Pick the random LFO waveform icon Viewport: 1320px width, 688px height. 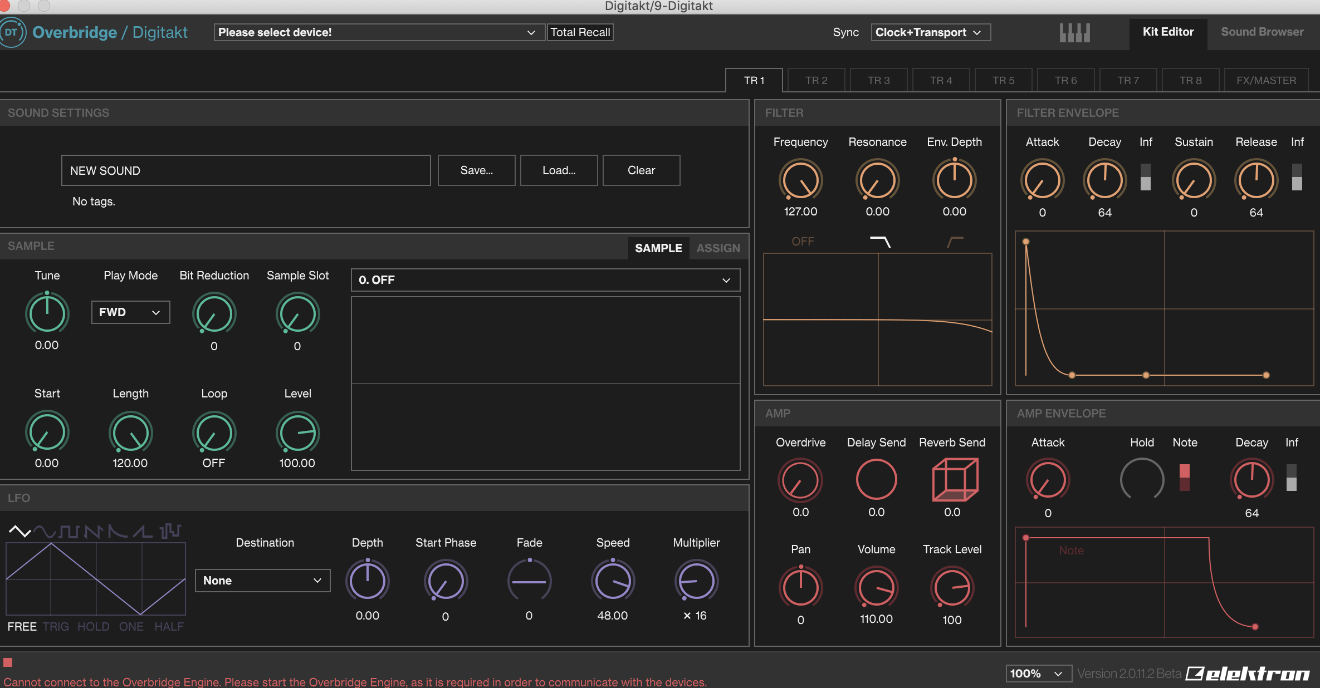[x=170, y=531]
